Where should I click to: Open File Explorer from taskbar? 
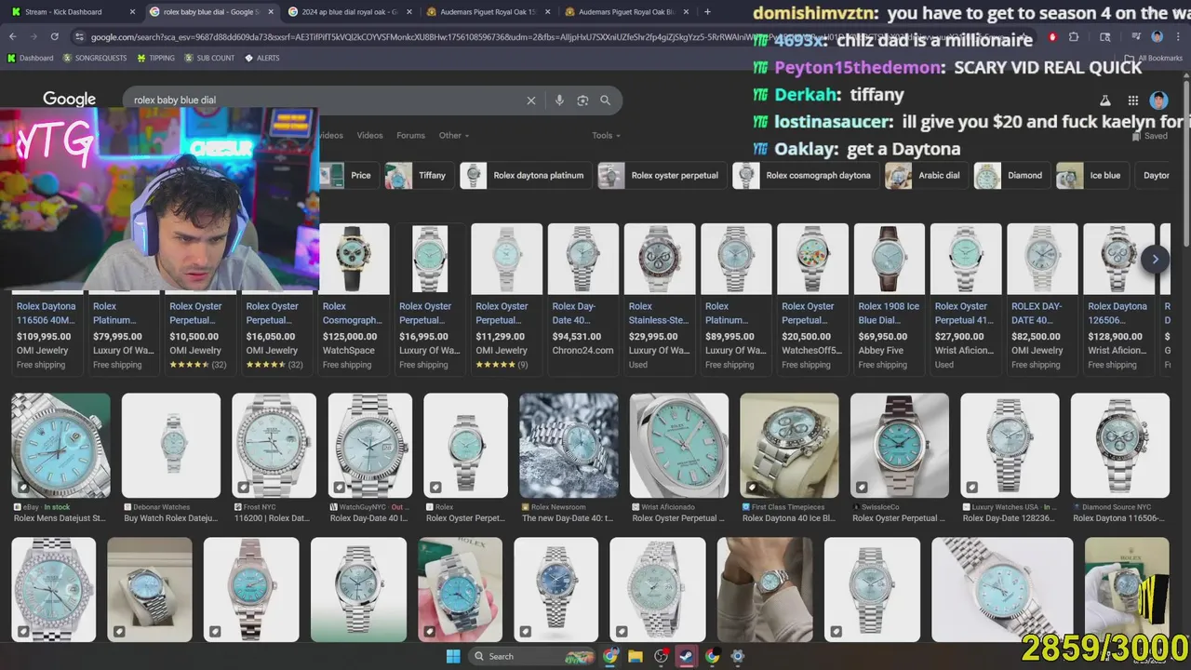pyautogui.click(x=636, y=656)
